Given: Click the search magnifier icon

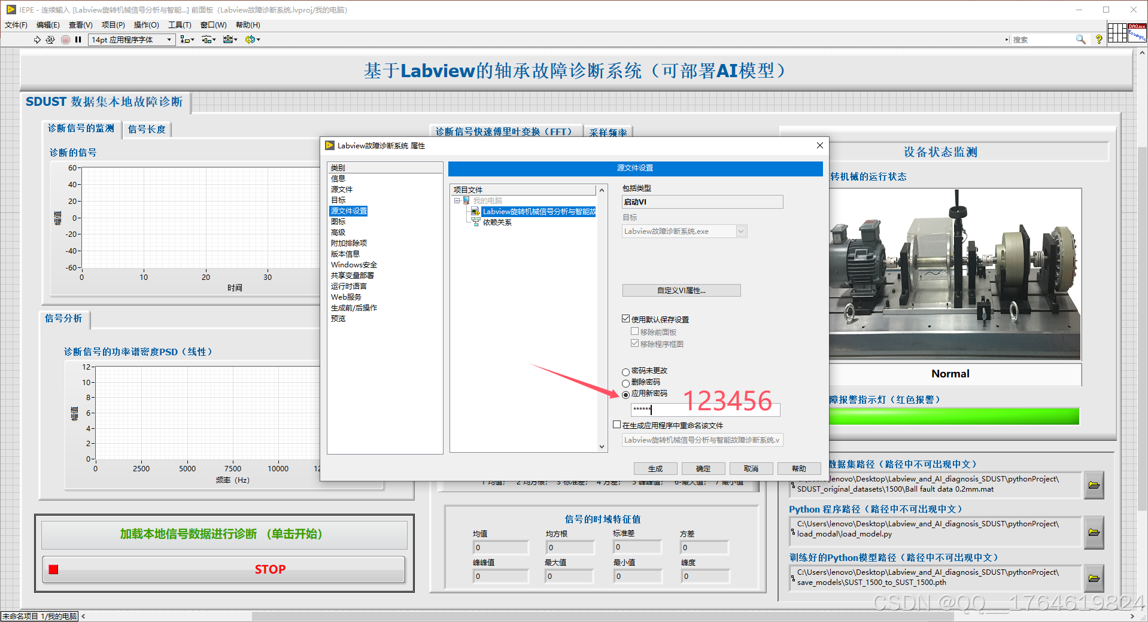Looking at the screenshot, I should coord(1080,39).
